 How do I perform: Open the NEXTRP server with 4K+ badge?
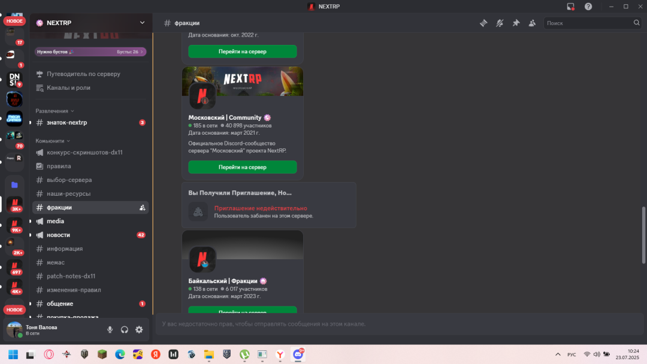point(15,287)
